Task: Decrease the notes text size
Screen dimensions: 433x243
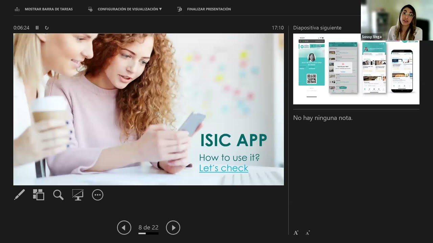Action: (307, 233)
